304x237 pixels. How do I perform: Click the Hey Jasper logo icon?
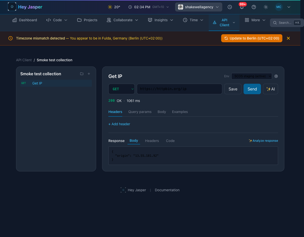(x=12, y=7)
